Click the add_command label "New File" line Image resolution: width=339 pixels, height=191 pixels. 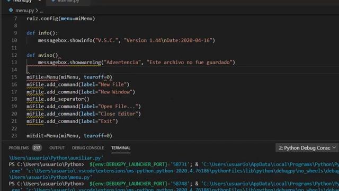78,84
